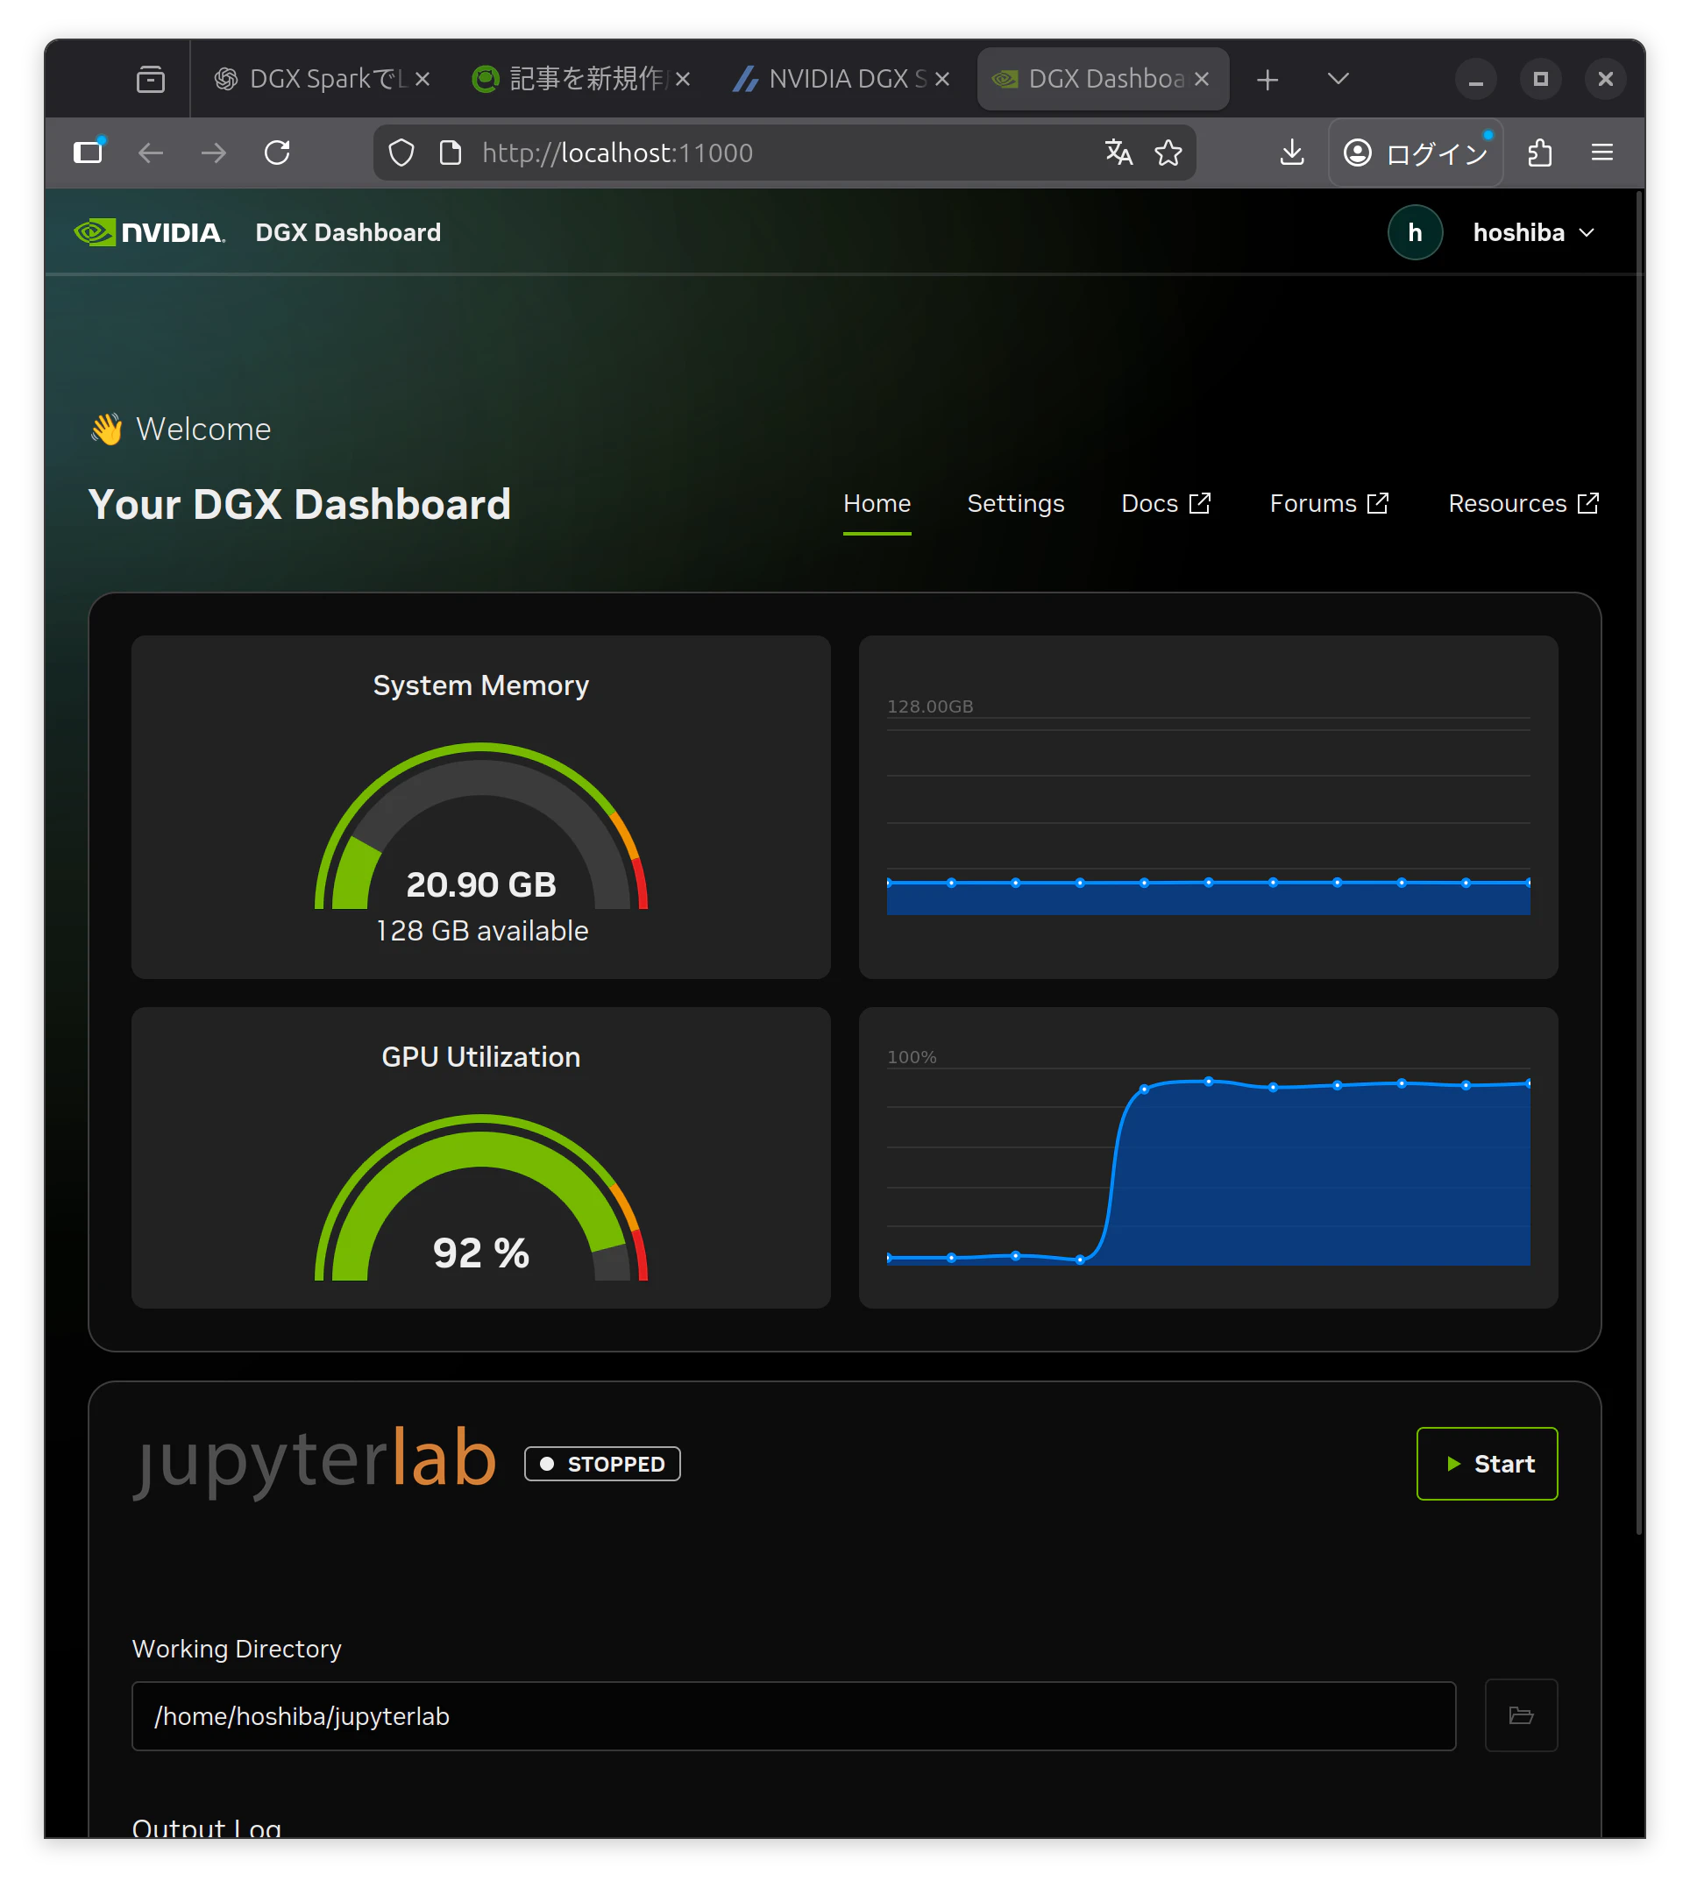This screenshot has height=1888, width=1690.
Task: Click the page vertical scrollbar
Action: coord(1639,863)
